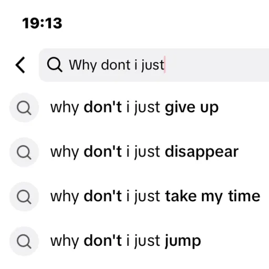269x269 pixels.
Task: Tap the 19:13 clock in the status bar
Action: click(42, 23)
